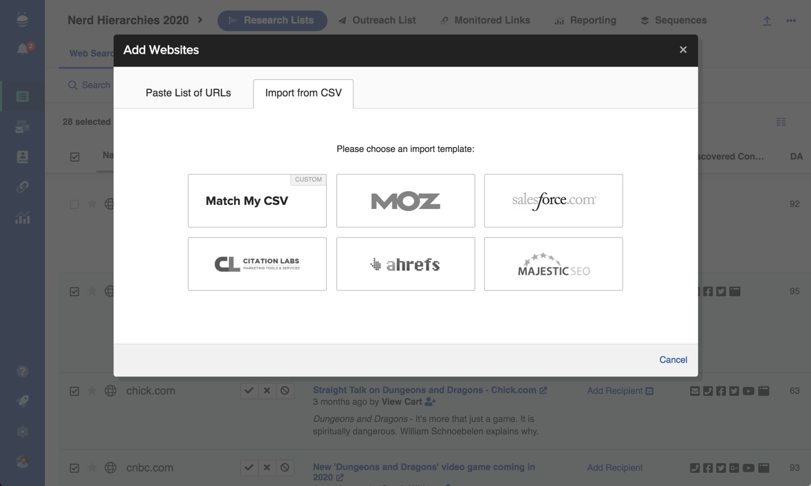Image resolution: width=811 pixels, height=486 pixels.
Task: Pick the ahrefs import template
Action: click(x=405, y=264)
